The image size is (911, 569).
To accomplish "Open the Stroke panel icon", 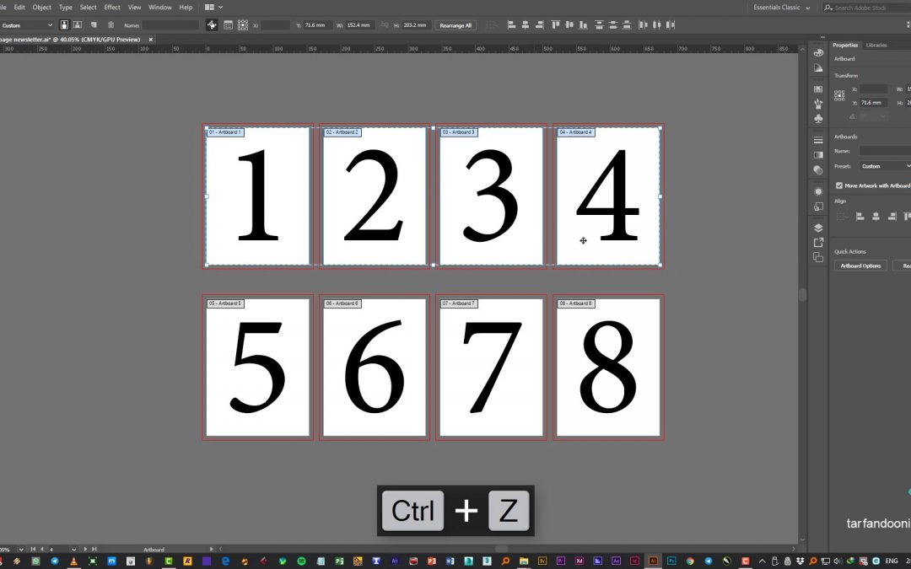I will (x=818, y=140).
